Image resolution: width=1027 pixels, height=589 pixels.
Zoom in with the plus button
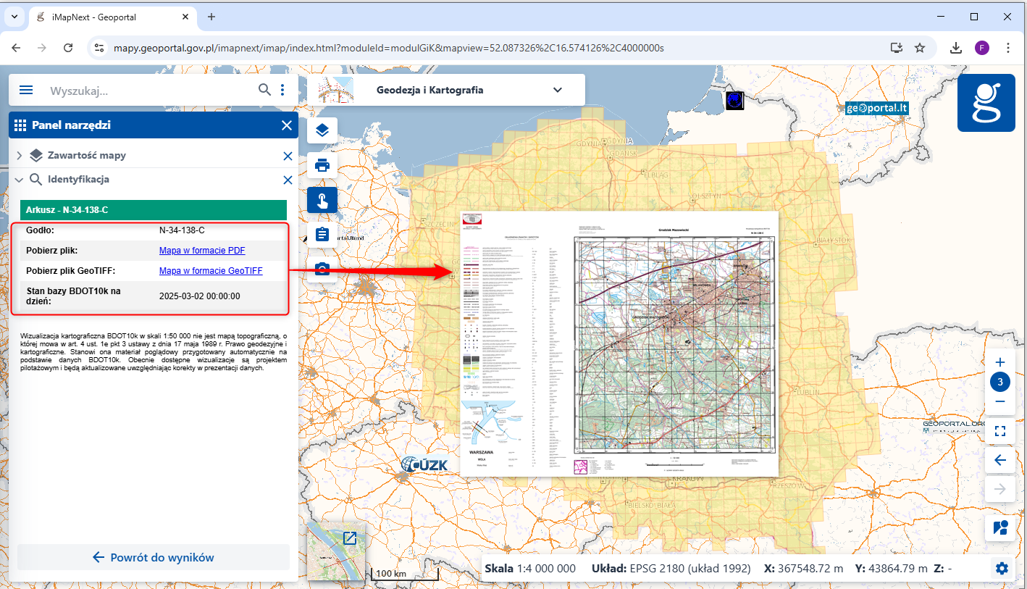click(1000, 362)
